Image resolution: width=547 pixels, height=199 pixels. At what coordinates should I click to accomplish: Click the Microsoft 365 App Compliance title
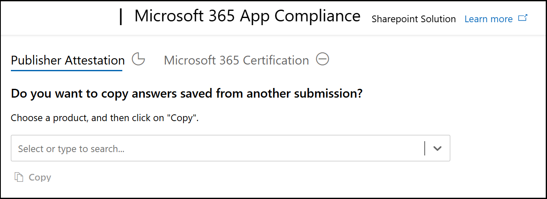coord(247,16)
